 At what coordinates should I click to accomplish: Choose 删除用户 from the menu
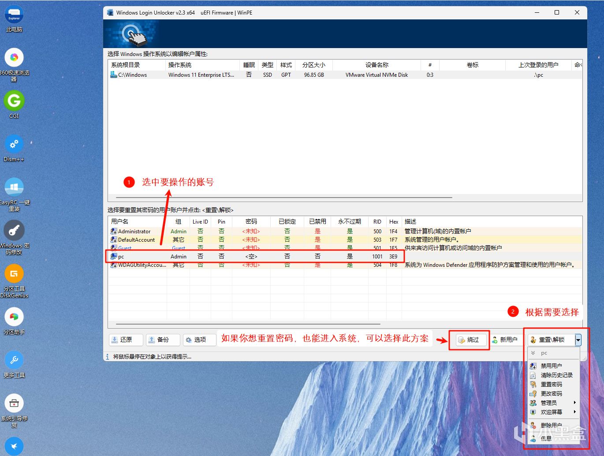[x=554, y=425]
